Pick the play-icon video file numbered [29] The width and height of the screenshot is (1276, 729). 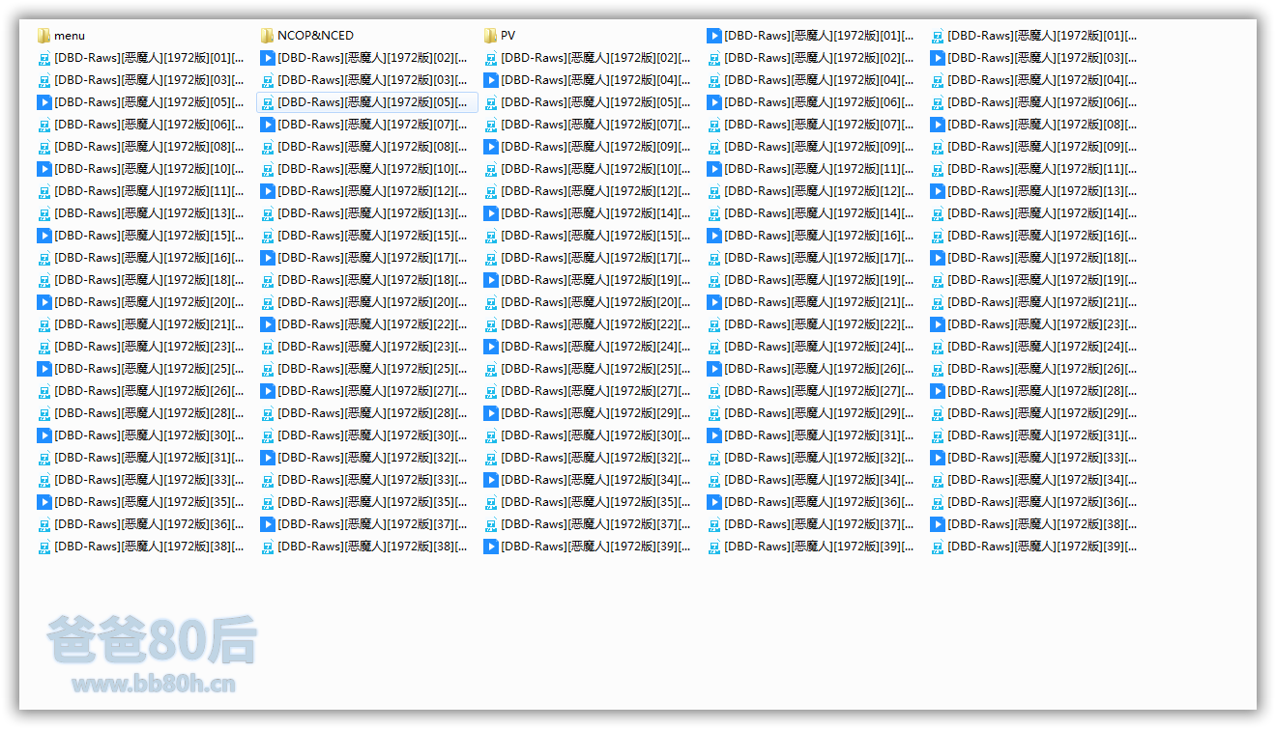[588, 413]
